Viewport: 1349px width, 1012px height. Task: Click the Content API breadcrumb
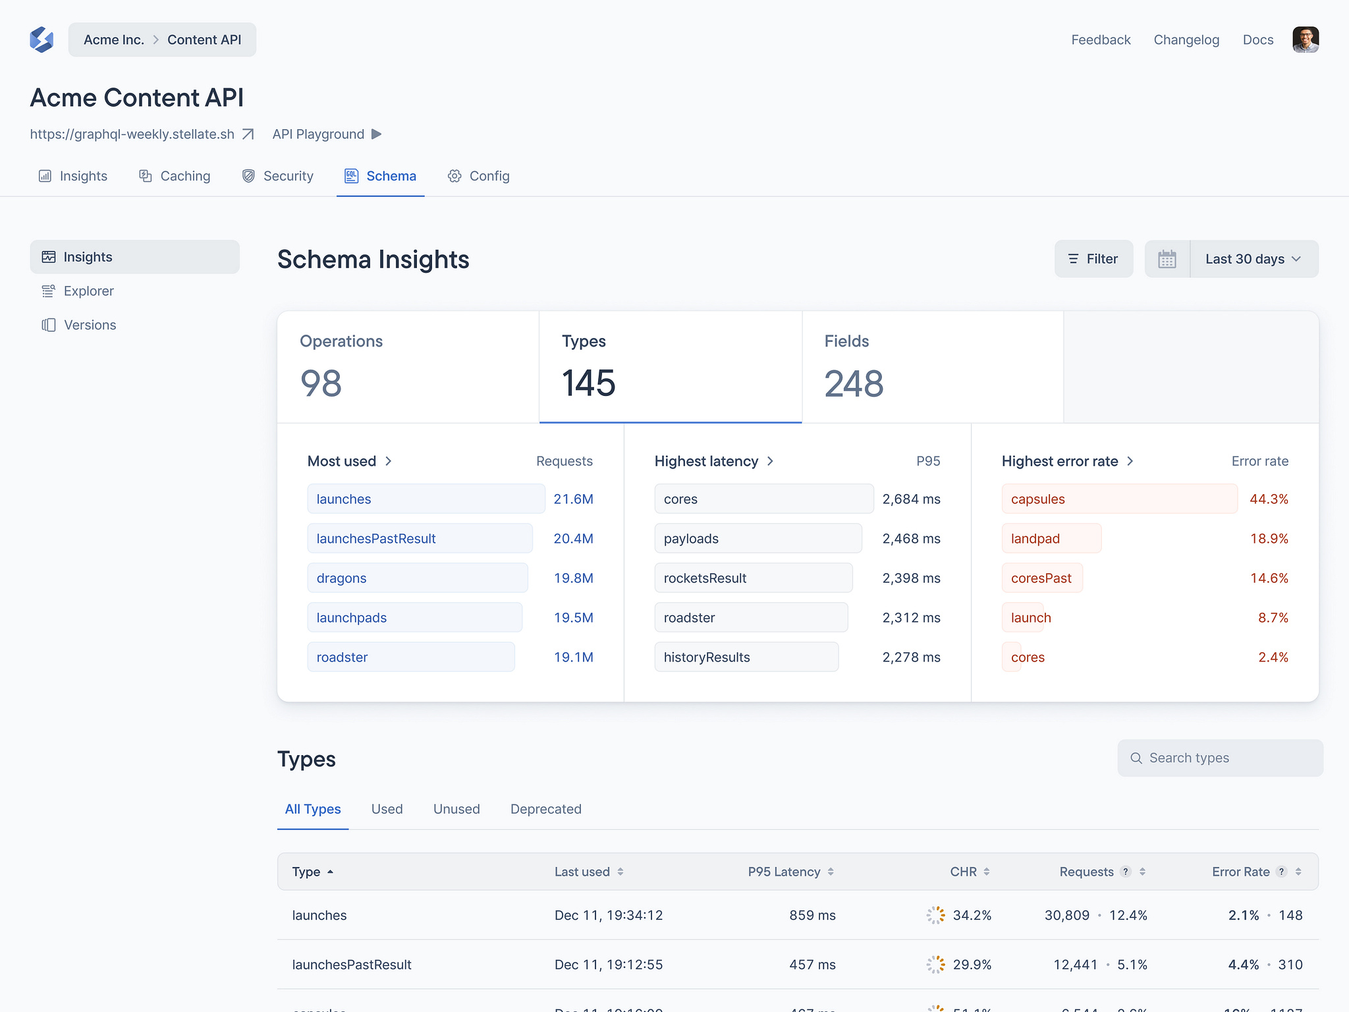click(204, 40)
